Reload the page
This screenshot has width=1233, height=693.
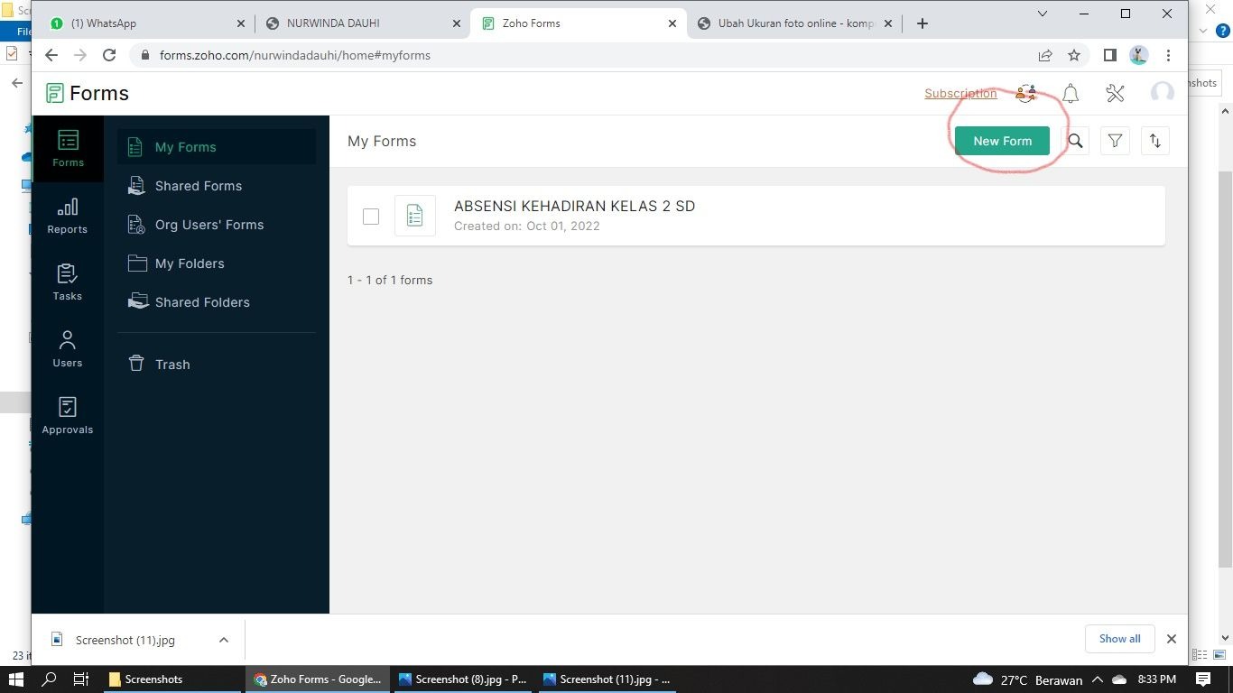(109, 55)
